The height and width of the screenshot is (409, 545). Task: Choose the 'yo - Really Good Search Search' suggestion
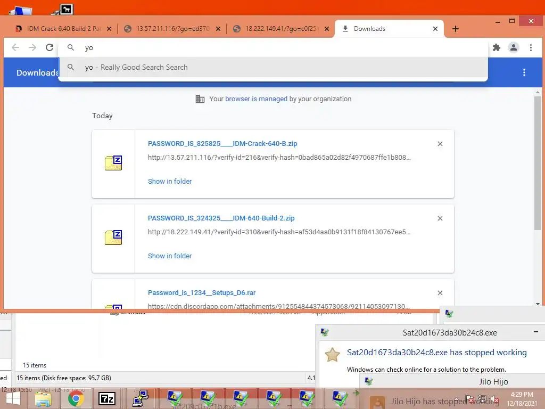[273, 68]
